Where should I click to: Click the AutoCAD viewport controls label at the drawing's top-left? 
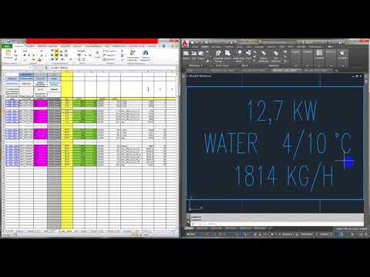tap(200, 76)
